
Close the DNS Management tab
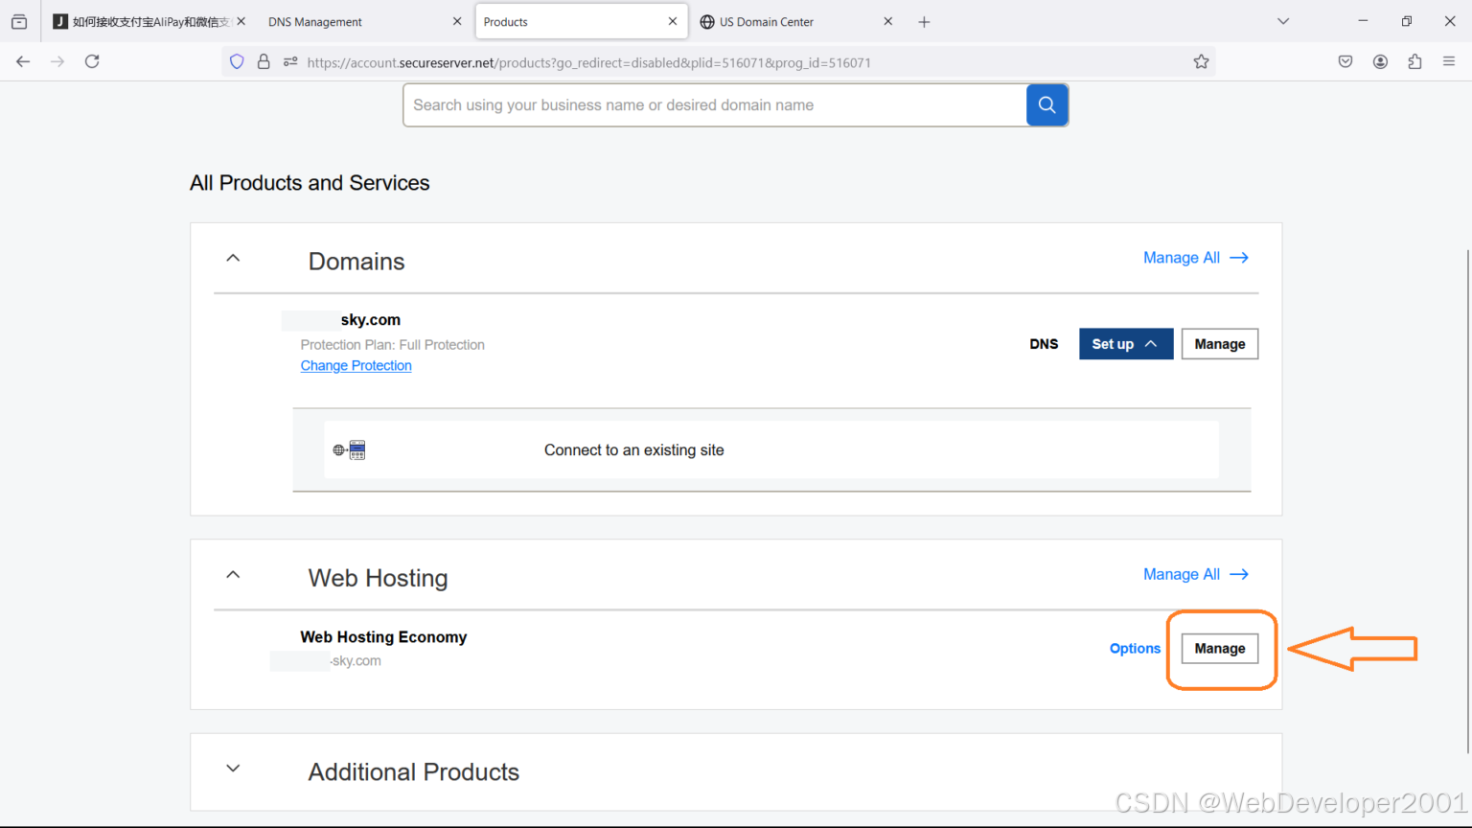click(457, 21)
